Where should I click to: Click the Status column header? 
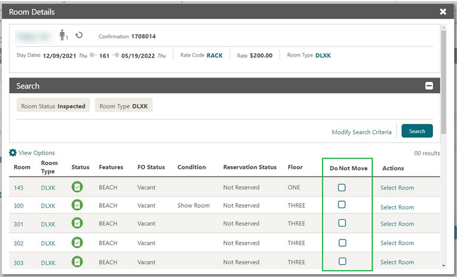click(80, 167)
